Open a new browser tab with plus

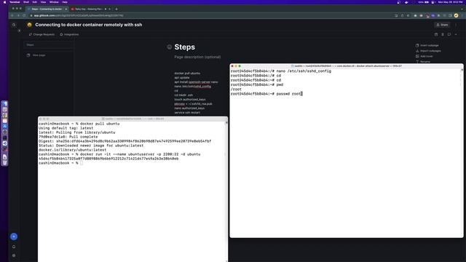tap(116, 9)
